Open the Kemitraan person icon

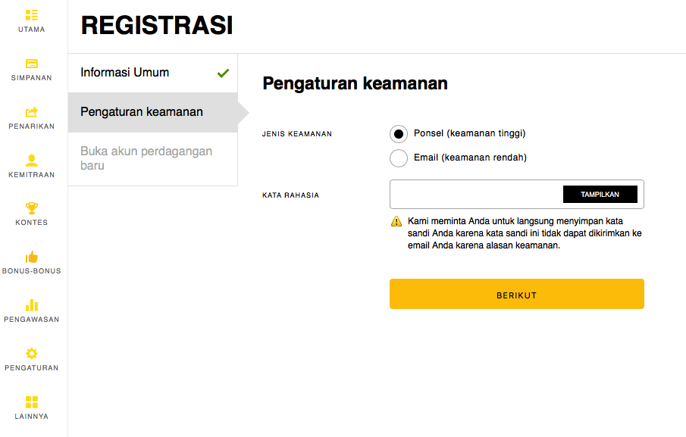[x=32, y=160]
